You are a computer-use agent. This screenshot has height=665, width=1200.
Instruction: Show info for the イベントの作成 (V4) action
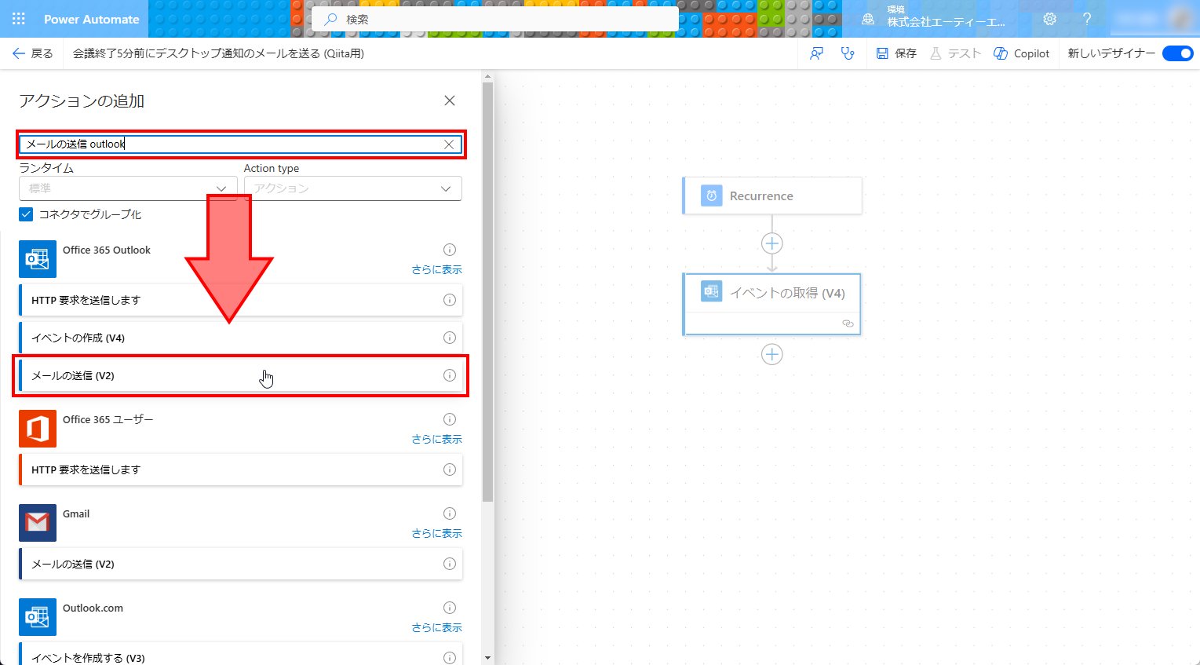450,338
